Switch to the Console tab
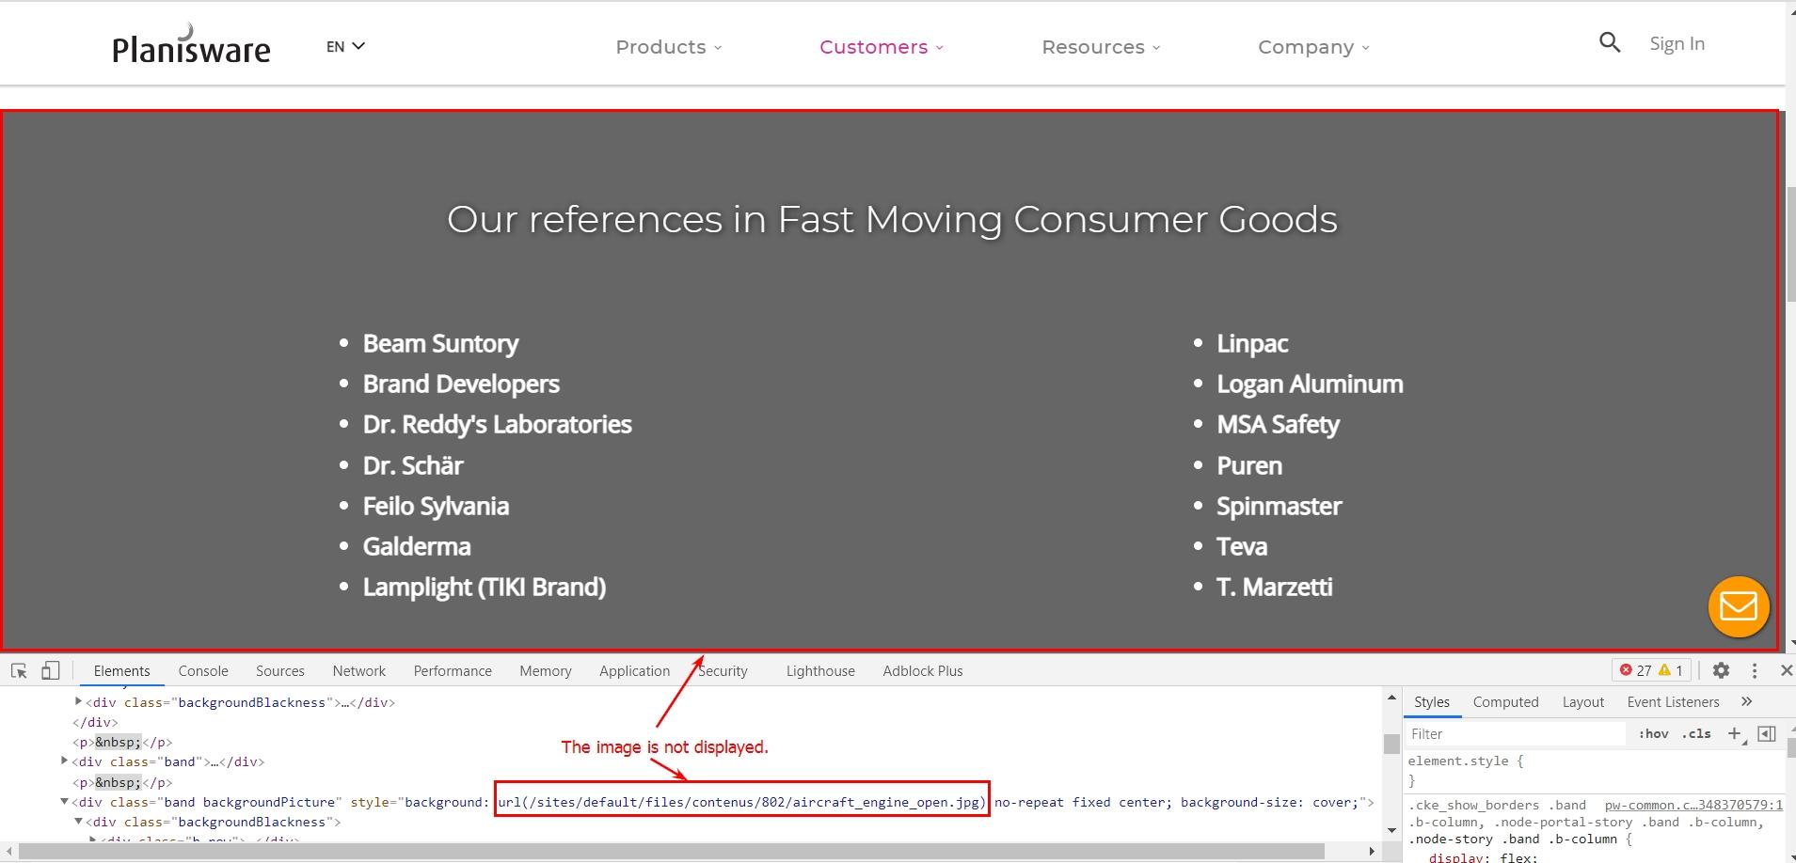Image resolution: width=1796 pixels, height=863 pixels. click(203, 670)
